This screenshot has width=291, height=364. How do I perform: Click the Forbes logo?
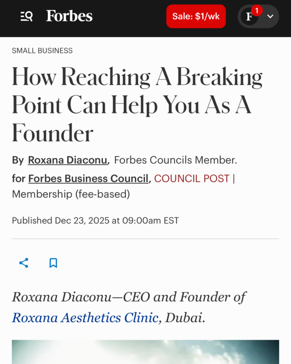(x=69, y=16)
